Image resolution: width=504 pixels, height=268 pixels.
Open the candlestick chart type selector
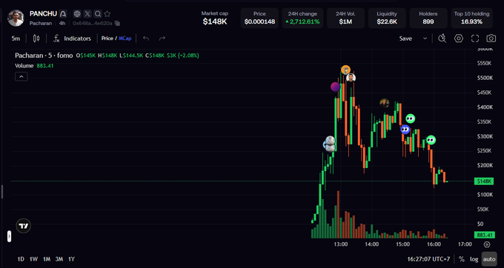click(36, 38)
